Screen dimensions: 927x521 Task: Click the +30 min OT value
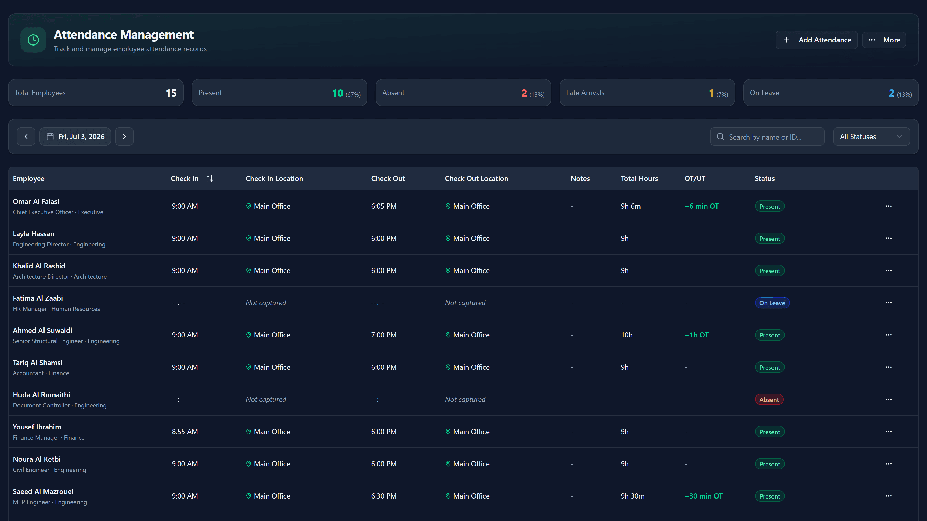pos(703,496)
